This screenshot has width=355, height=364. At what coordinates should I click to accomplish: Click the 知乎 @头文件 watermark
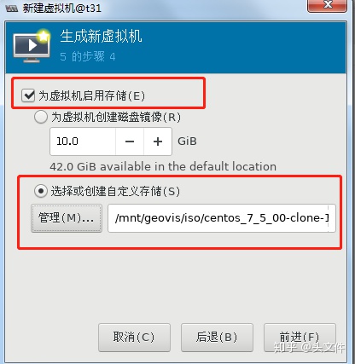coord(310,347)
